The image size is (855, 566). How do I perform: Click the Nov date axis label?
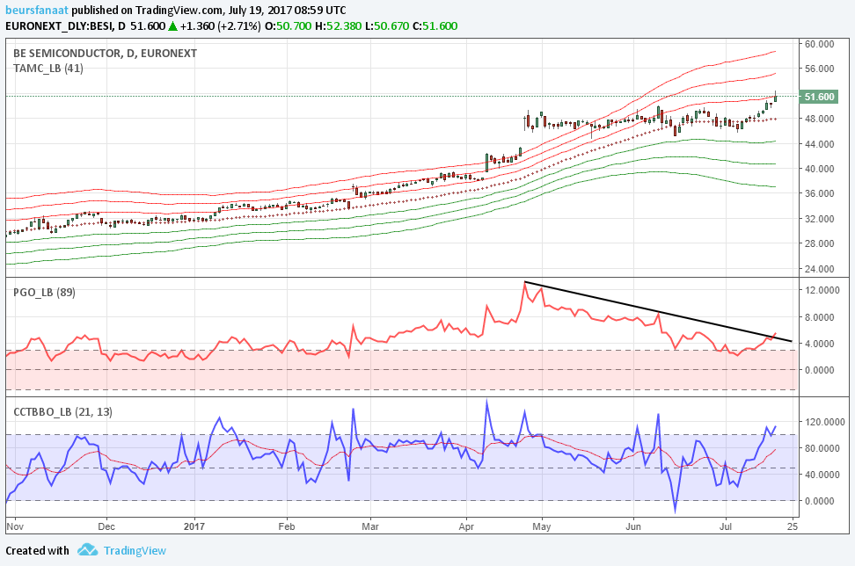point(14,526)
